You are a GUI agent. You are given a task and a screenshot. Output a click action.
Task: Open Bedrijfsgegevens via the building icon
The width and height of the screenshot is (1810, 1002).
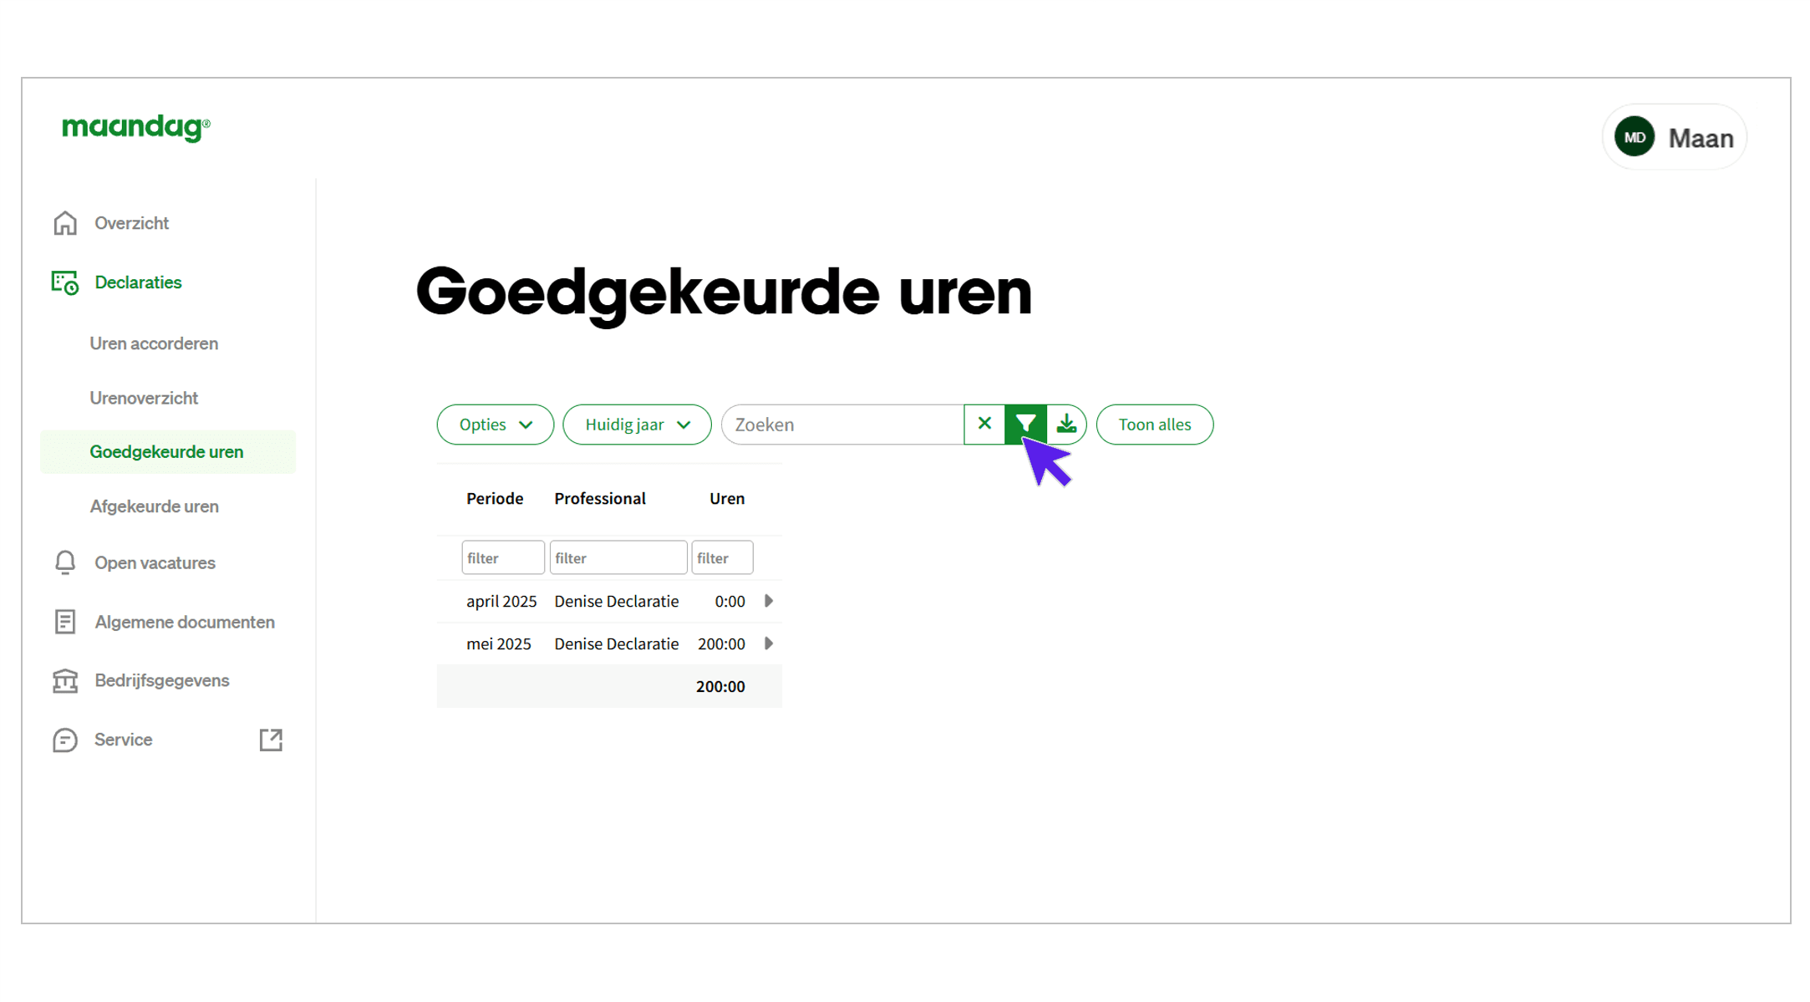pos(64,680)
